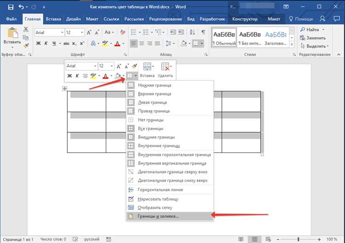Screen dimensions: 345x243
Task: Open ribbon font size 12 dropdown
Action: 82,33
